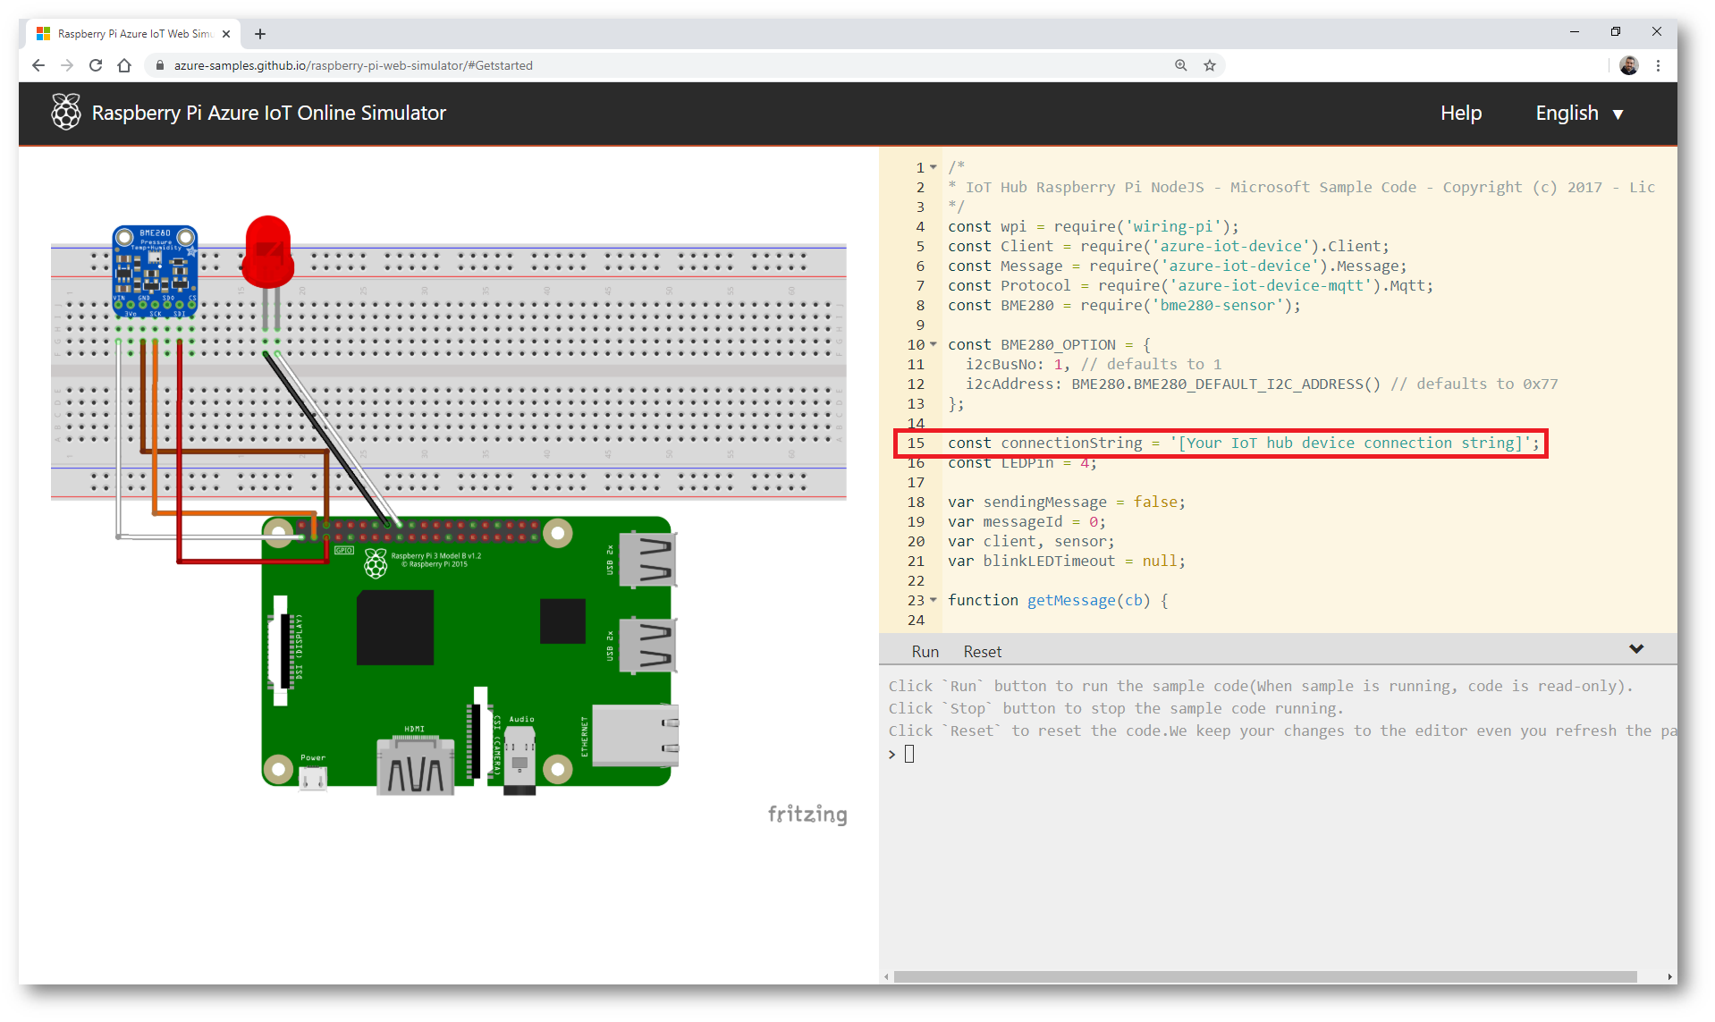Open the zoom magnifier in address bar
The image size is (1715, 1022).
[x=1181, y=65]
